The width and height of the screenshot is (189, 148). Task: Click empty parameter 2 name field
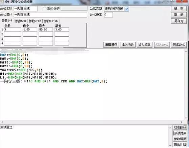(13, 34)
